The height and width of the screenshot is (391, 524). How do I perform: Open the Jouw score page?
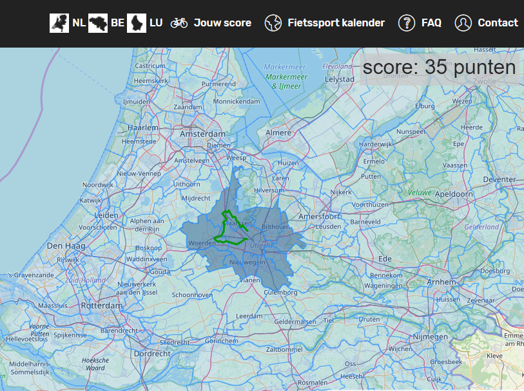224,23
